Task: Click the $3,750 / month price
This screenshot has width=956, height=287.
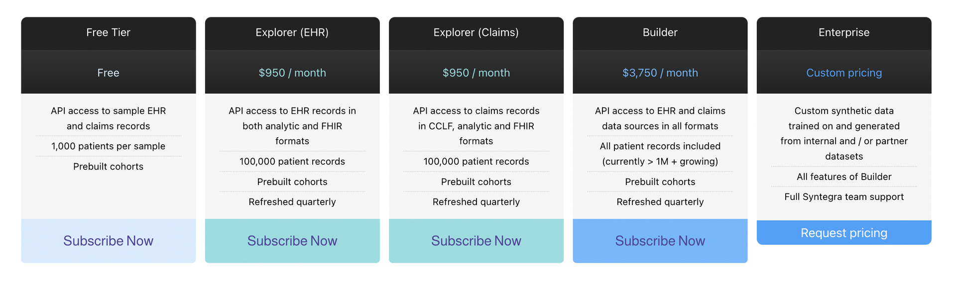Action: click(660, 73)
